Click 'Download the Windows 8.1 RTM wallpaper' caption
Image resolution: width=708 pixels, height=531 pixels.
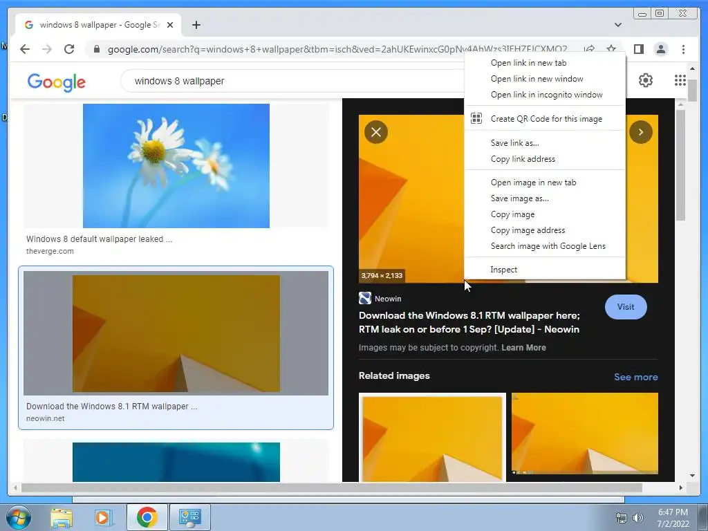tap(111, 407)
